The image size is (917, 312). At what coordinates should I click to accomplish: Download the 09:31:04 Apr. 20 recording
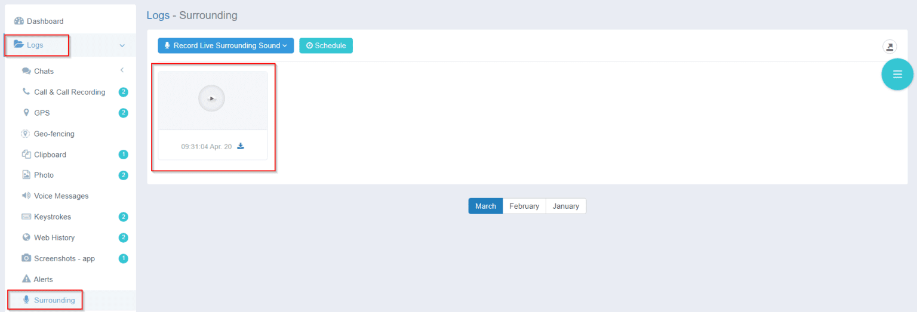(x=241, y=146)
